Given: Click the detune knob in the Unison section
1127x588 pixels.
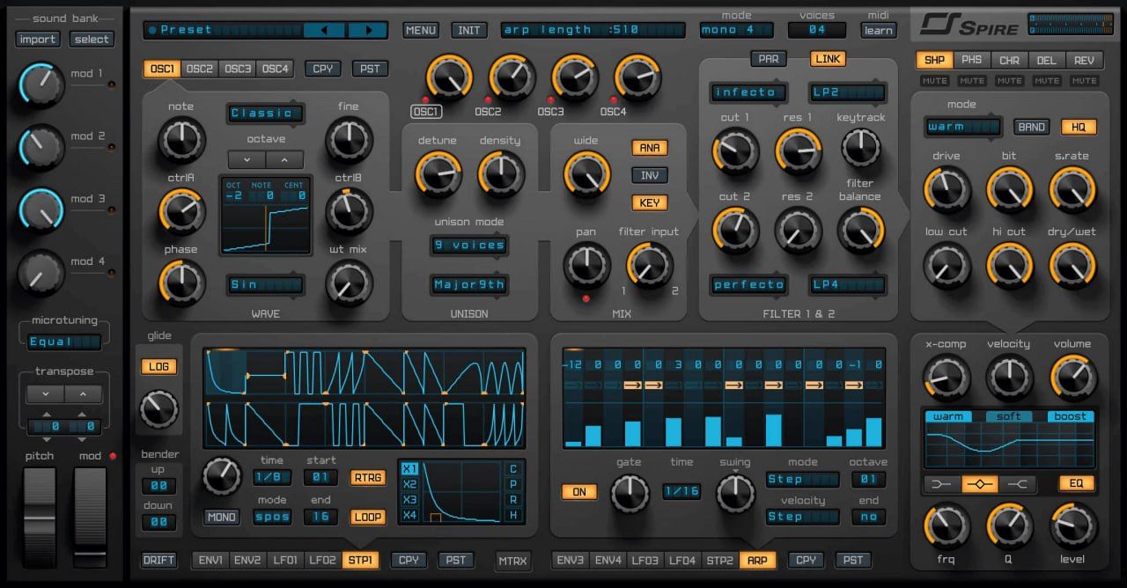Looking at the screenshot, I should point(438,173).
